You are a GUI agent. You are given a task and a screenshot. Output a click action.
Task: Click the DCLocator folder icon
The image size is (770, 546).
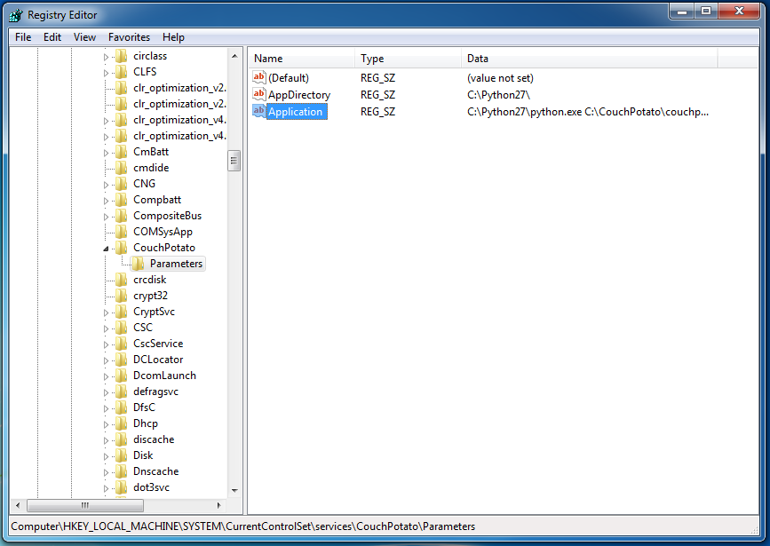click(122, 360)
